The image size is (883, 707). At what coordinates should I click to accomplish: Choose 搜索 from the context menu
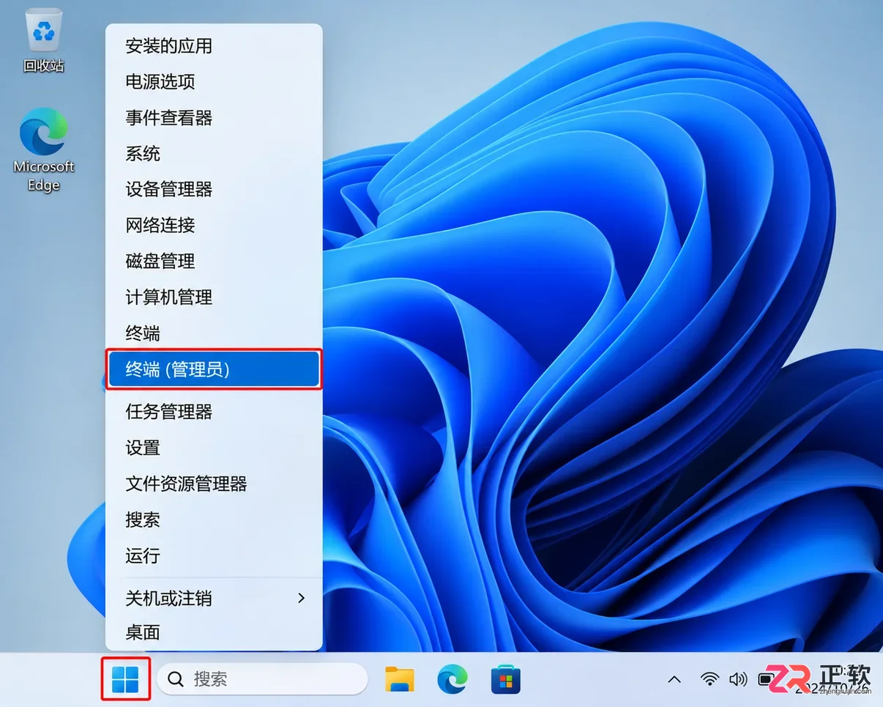[214, 519]
